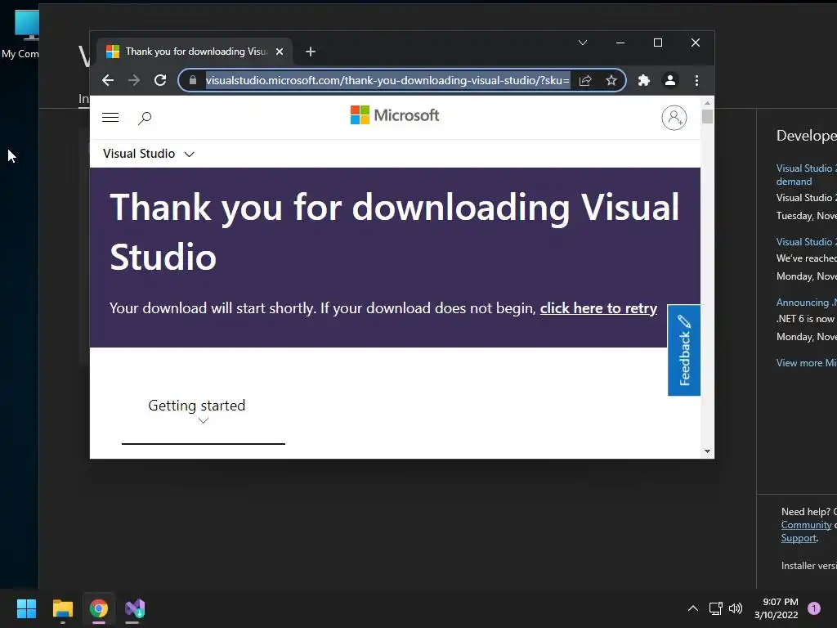Click the network tray icon
This screenshot has height=628, width=837.
click(x=715, y=608)
